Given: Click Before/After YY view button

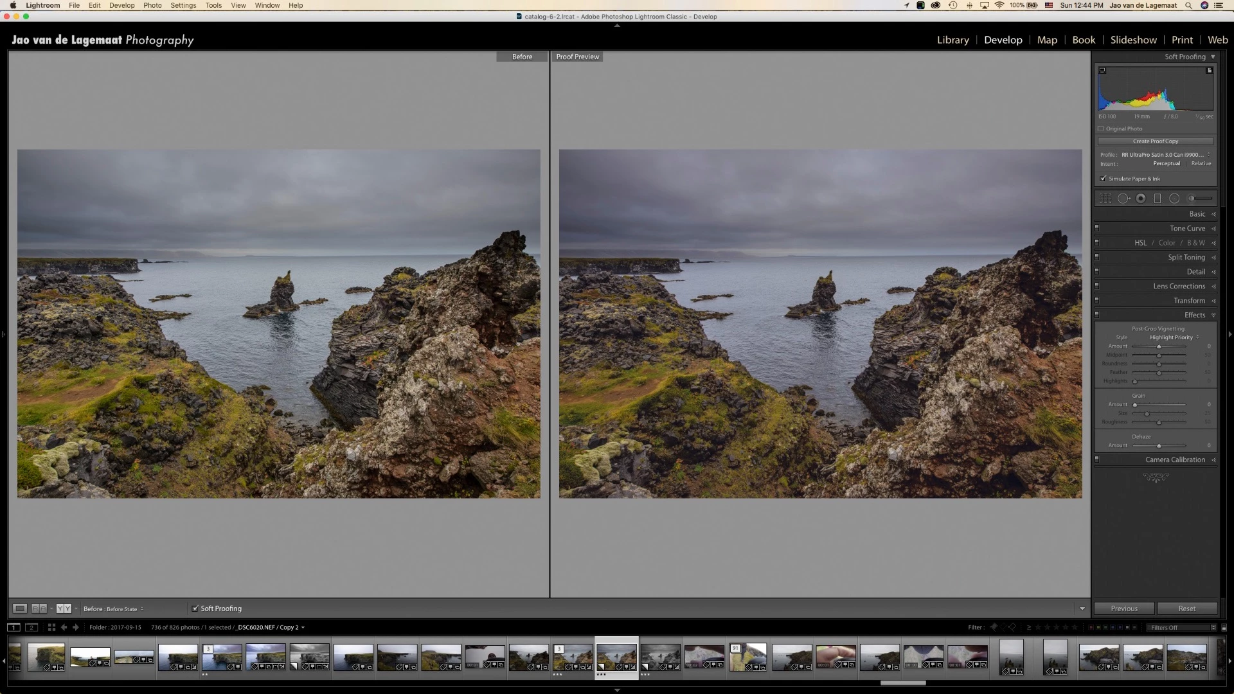Looking at the screenshot, I should pos(64,609).
